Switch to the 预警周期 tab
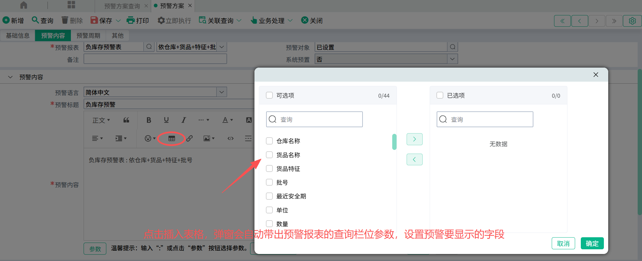 tap(88, 35)
